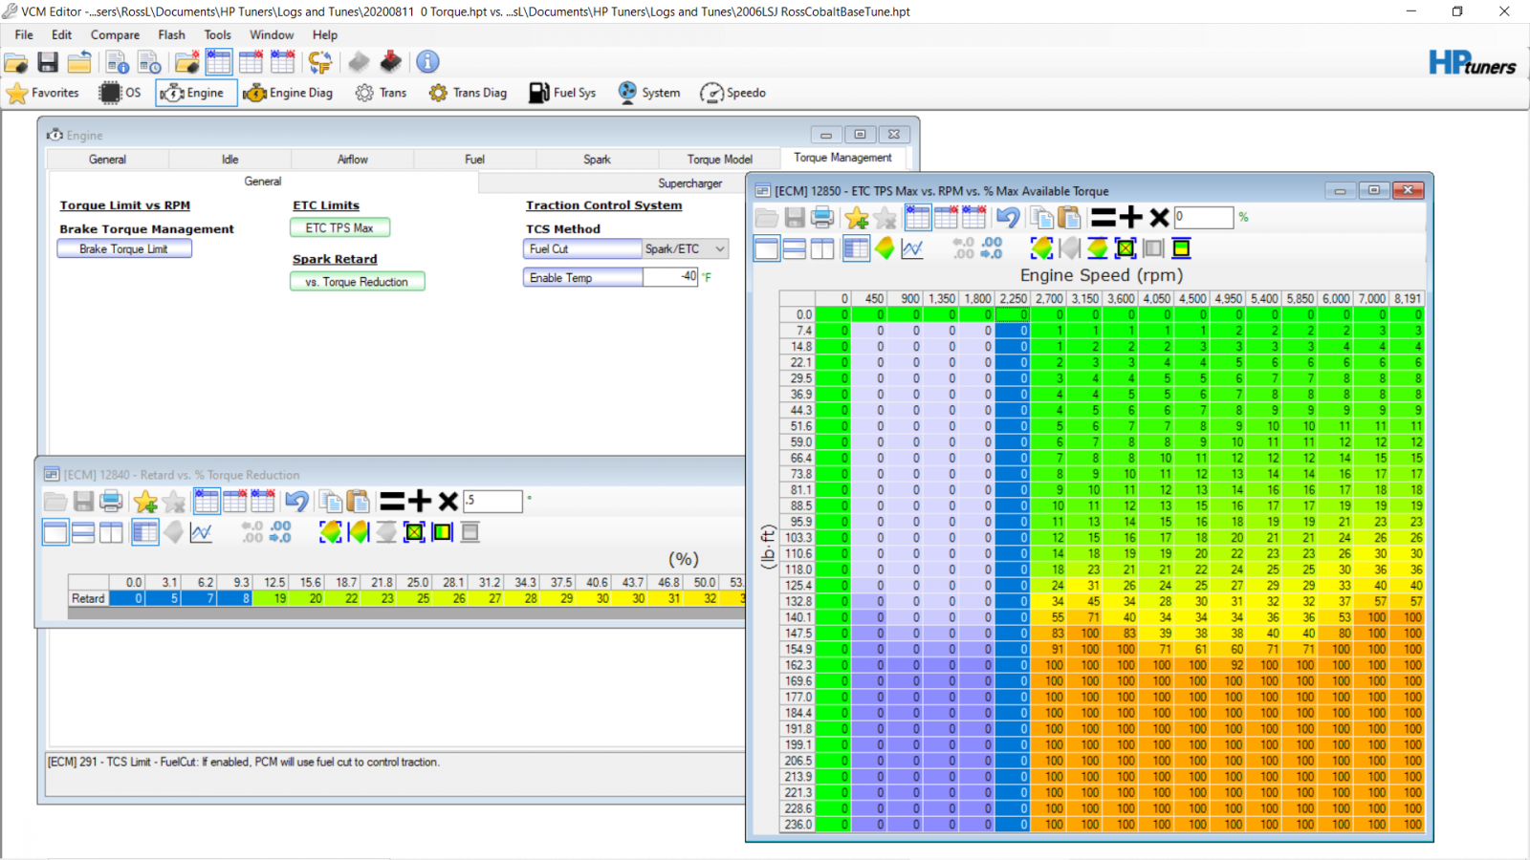Open the Favorites star section
Viewport: 1530px width, 860px height.
[x=43, y=93]
